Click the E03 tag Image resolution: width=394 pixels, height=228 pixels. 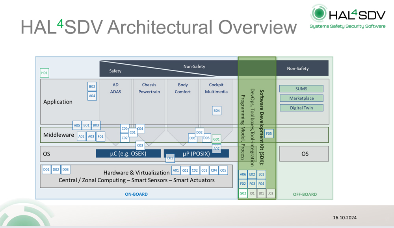point(261,174)
